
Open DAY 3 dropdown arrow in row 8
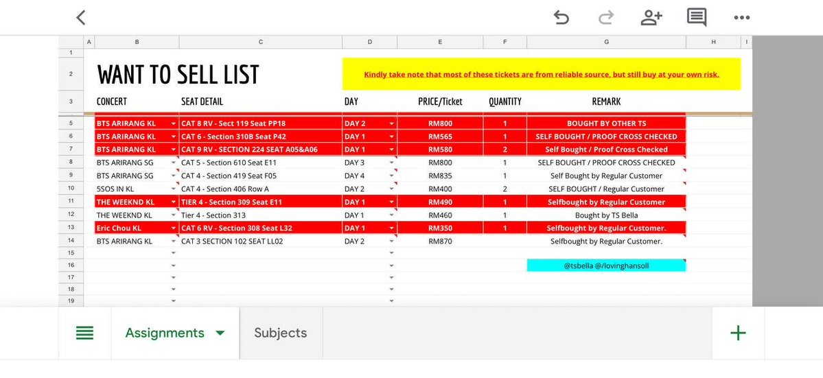(x=391, y=163)
